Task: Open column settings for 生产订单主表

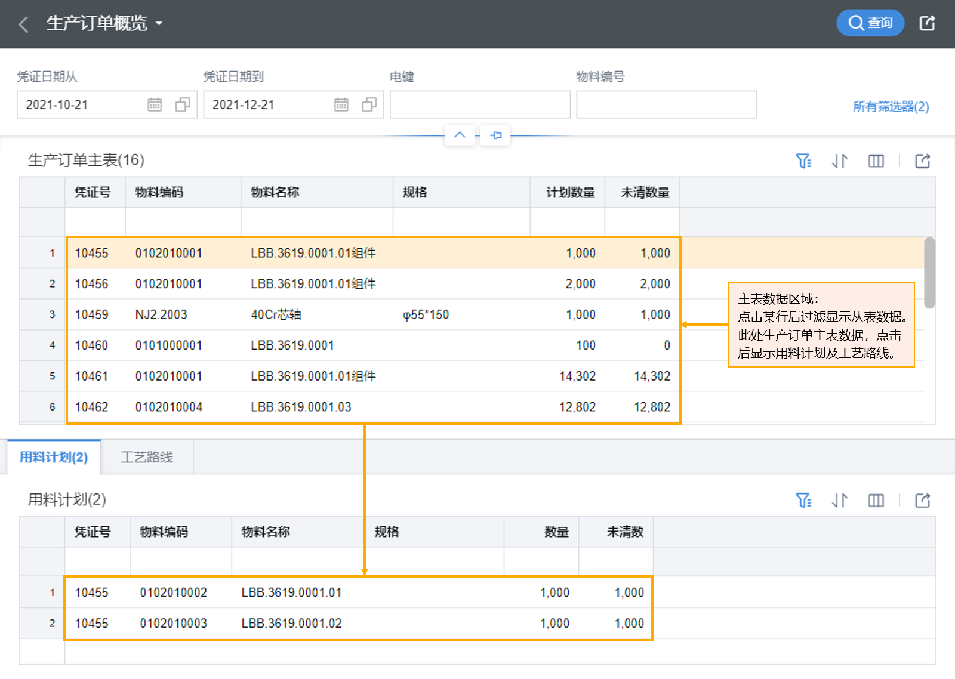Action: [876, 161]
